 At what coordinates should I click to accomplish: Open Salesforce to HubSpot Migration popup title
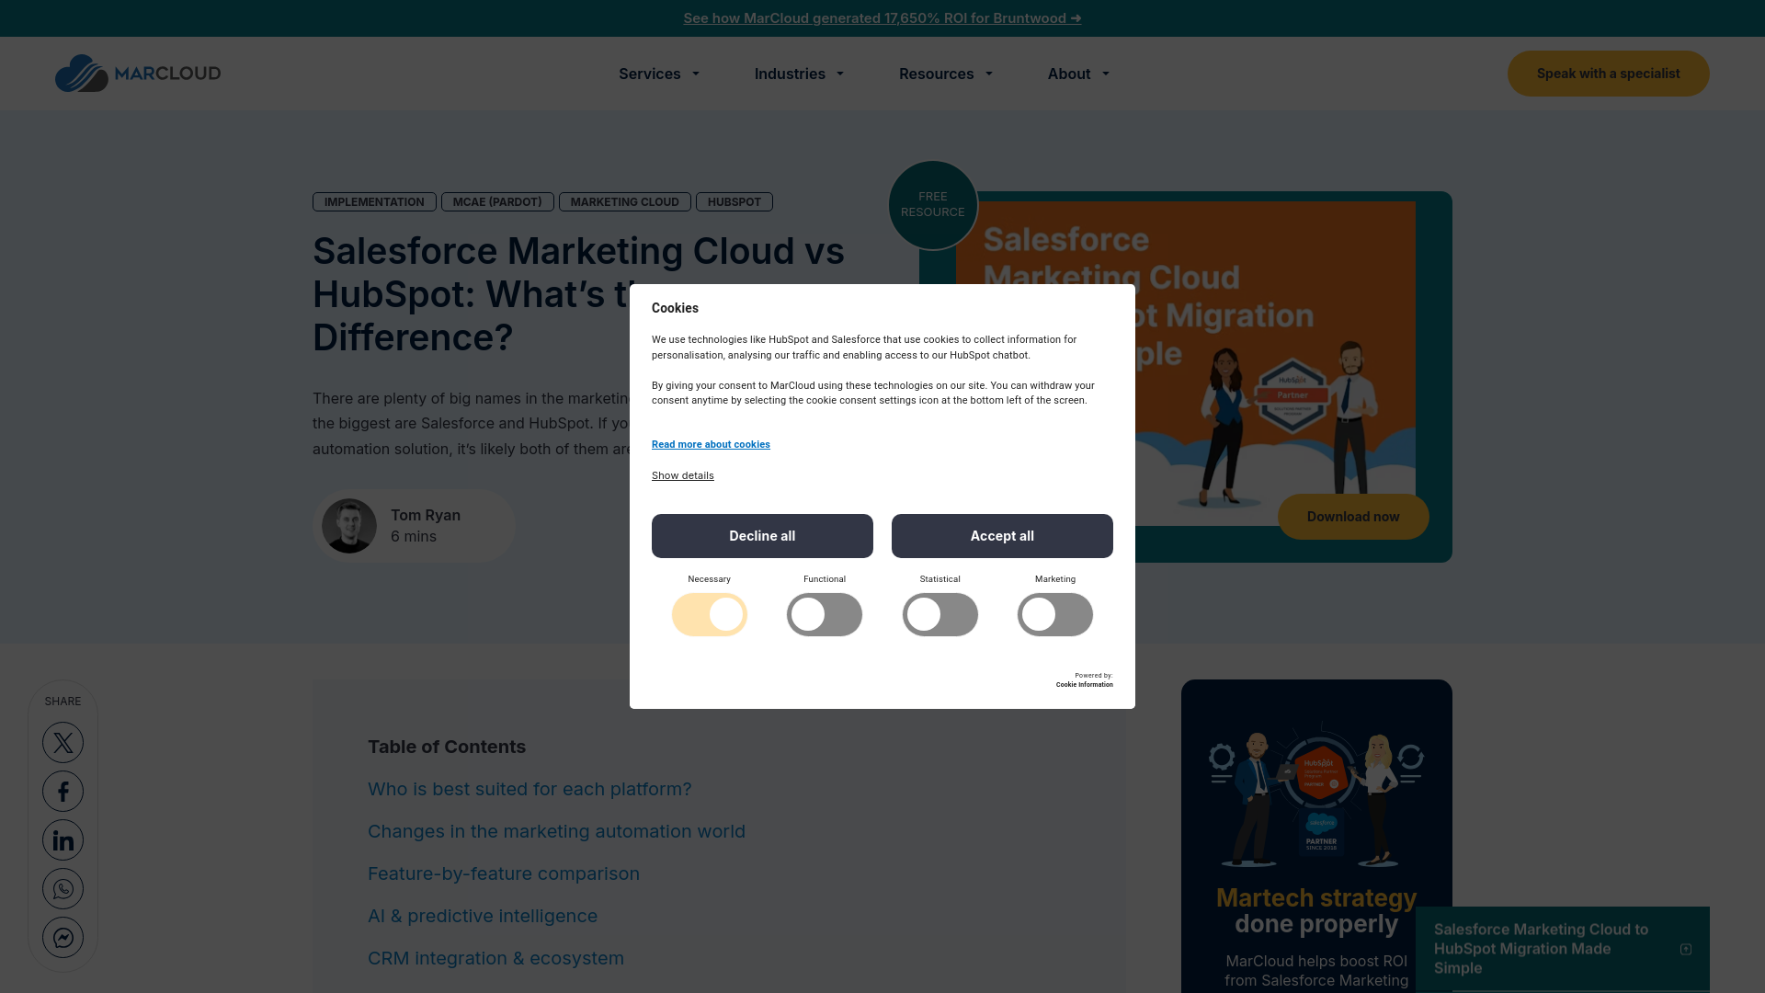1541,949
